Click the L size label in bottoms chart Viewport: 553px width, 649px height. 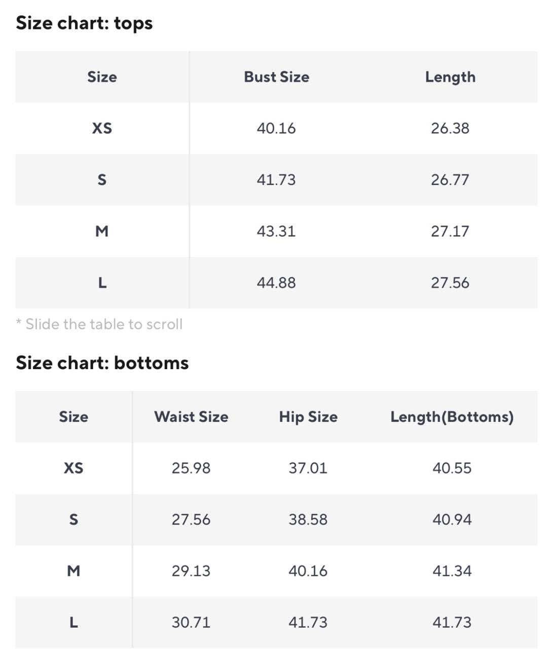(x=73, y=623)
